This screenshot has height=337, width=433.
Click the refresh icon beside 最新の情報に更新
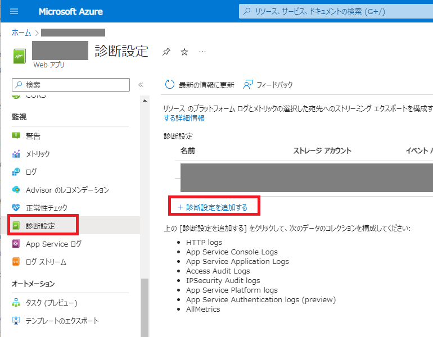(x=170, y=84)
